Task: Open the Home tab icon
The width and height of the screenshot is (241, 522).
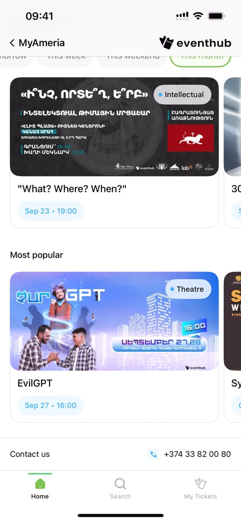Action: click(x=40, y=484)
